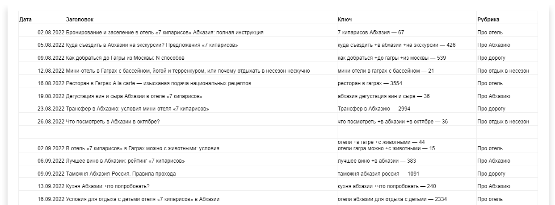Click the title "Кухня Абхазии: что попробовать?"
The width and height of the screenshot is (555, 205).
(108, 186)
